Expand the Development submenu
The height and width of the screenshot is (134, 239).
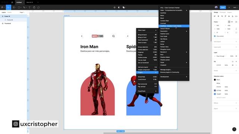[x=174, y=77]
